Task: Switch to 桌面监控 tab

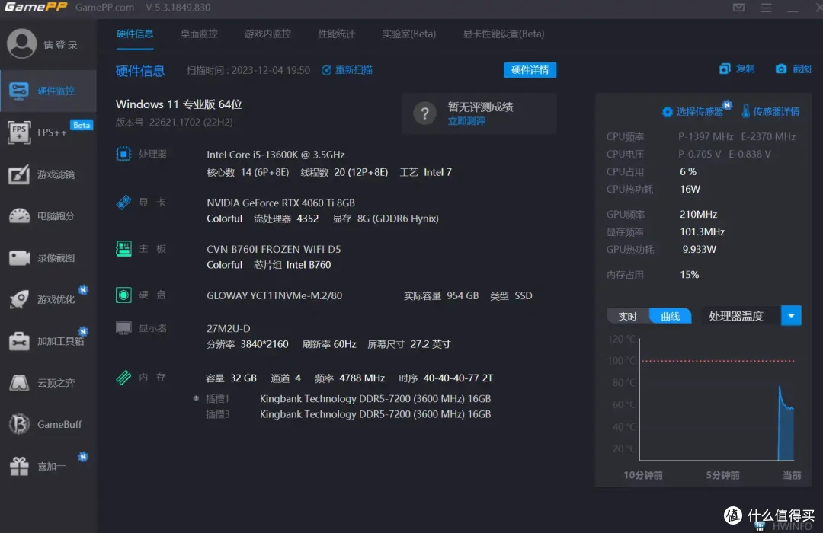Action: tap(199, 34)
